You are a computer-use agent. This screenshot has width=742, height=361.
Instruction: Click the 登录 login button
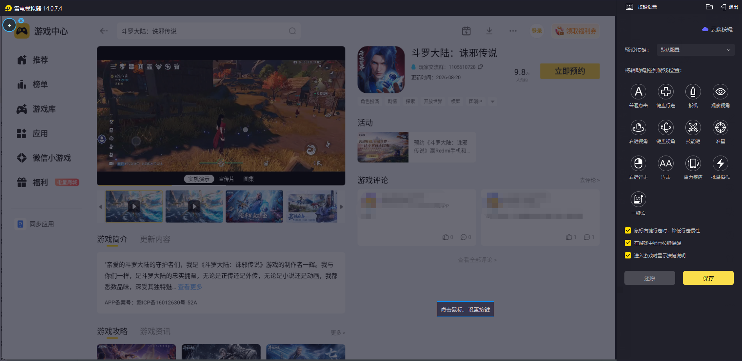[536, 31]
